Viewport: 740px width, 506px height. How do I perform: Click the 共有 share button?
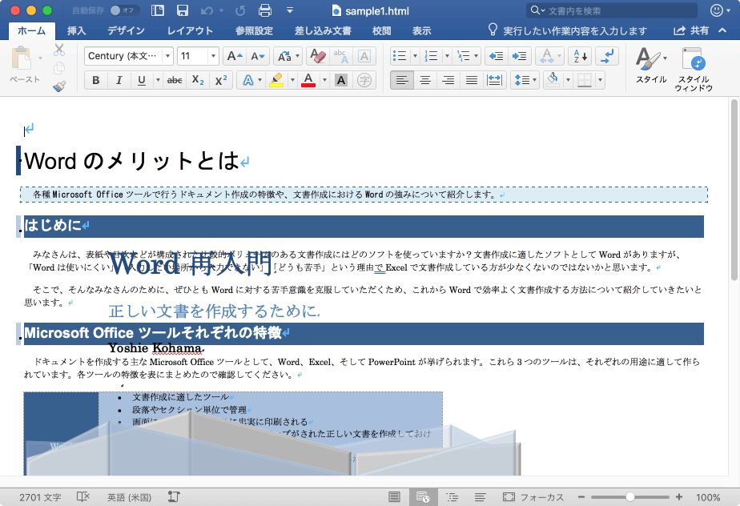692,30
